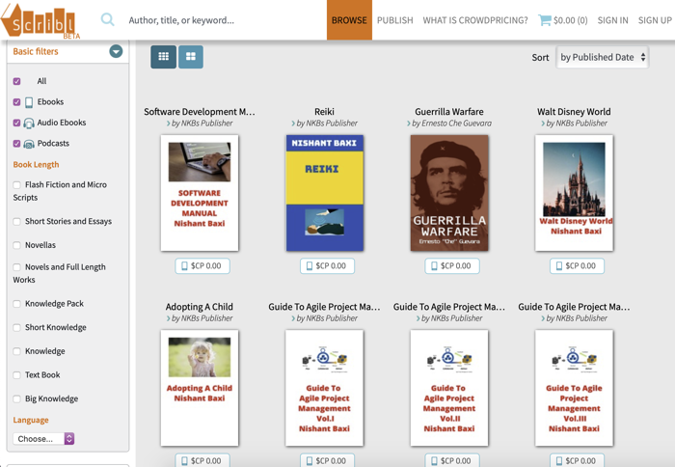Uncheck the Podcasts checkbox
The image size is (675, 467).
click(x=16, y=144)
